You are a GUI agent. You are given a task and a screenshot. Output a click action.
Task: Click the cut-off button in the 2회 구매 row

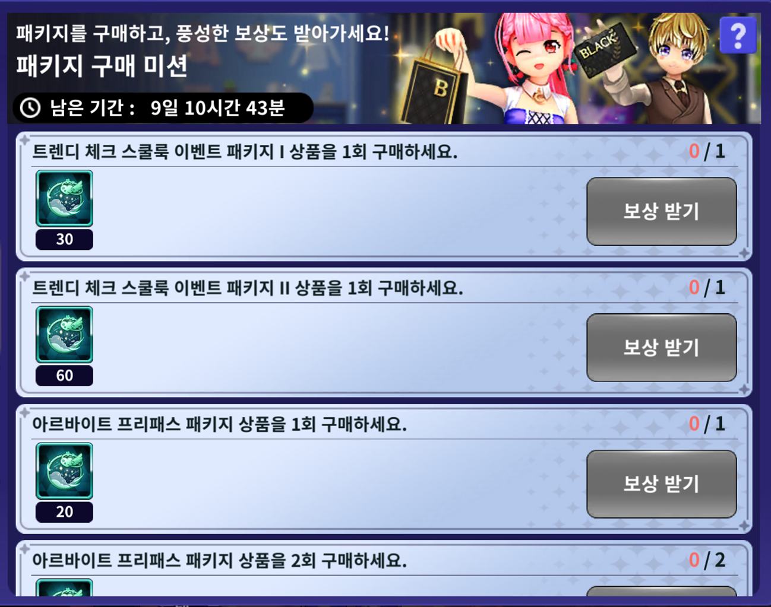click(x=661, y=592)
